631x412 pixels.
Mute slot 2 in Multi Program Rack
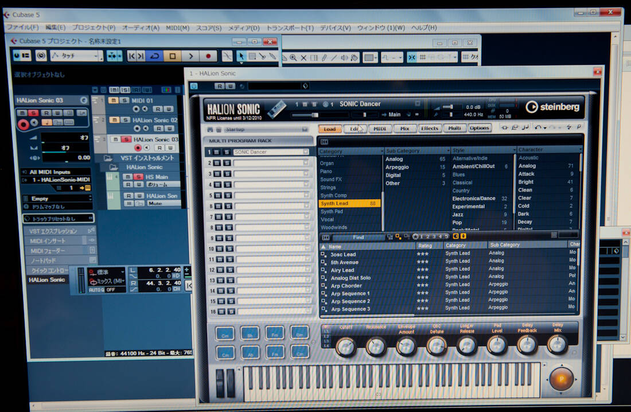217,163
